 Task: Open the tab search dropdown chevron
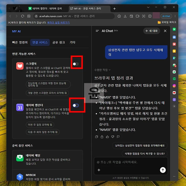point(148,7)
